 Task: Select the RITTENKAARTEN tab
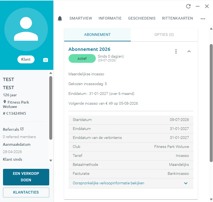coord(177,18)
